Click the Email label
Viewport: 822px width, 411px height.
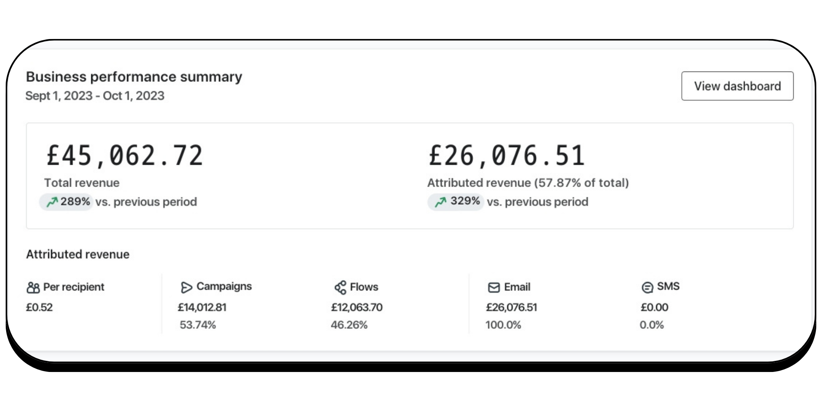(517, 287)
